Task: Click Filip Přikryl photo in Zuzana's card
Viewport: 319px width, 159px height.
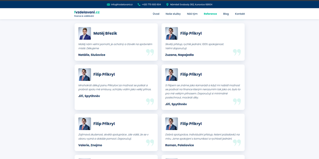Action: click(x=171, y=33)
